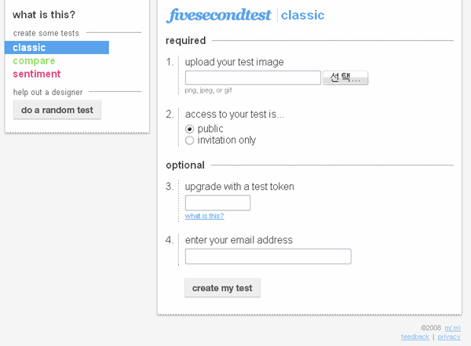Focus the test token input box

click(x=217, y=202)
